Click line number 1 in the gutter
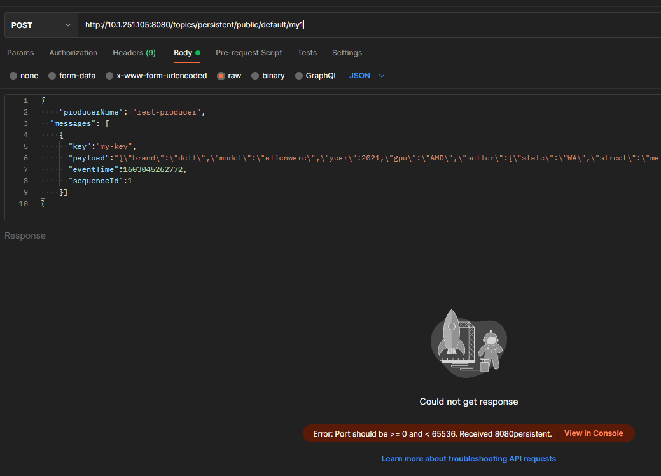This screenshot has height=476, width=661. [x=25, y=101]
